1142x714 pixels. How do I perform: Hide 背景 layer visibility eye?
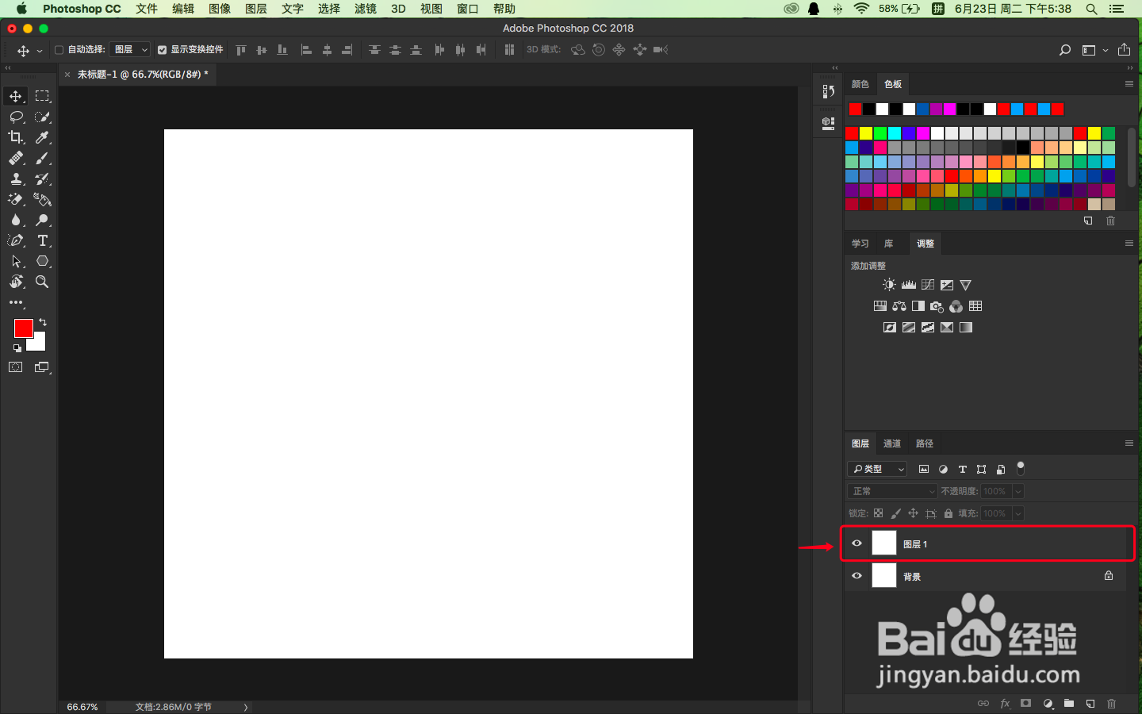(x=856, y=576)
